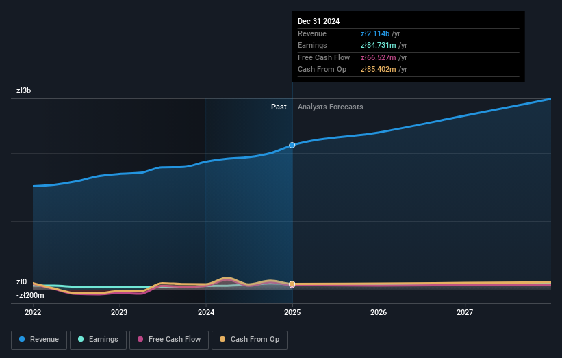Click the -zł200m y-axis label
The height and width of the screenshot is (358, 562).
[x=30, y=295]
